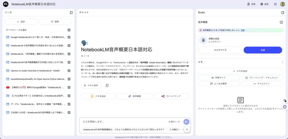The width and height of the screenshot is (288, 139).
Task: Click the タイムライン button
Action: (x=262, y=84)
